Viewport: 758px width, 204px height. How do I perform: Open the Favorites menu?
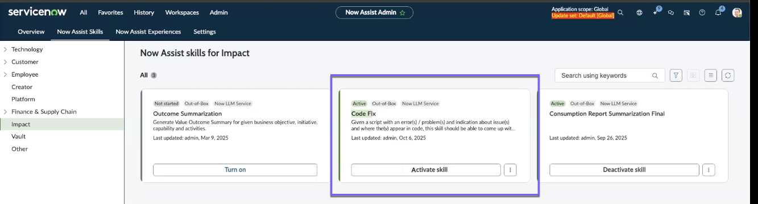110,12
